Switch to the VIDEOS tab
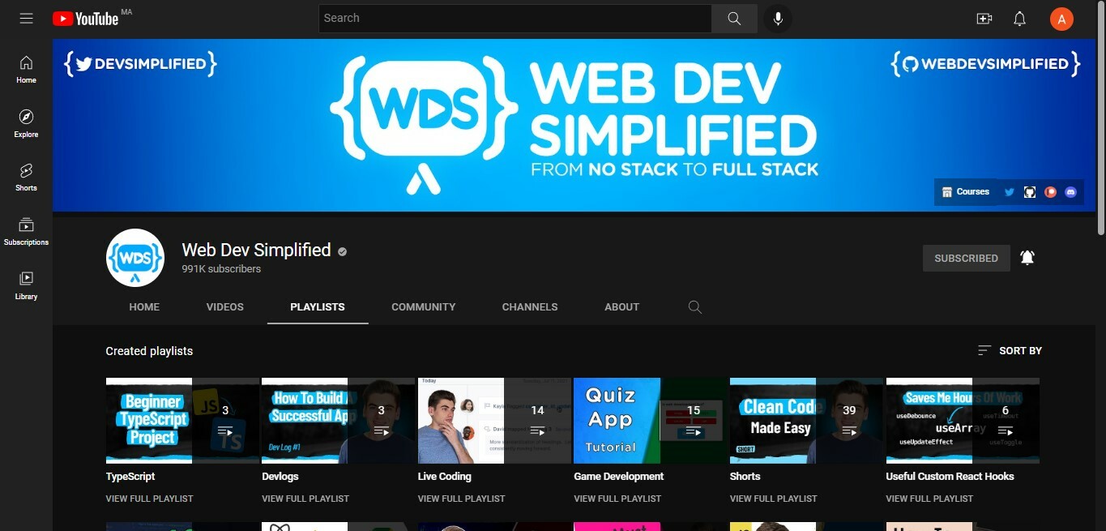The image size is (1106, 531). (224, 306)
